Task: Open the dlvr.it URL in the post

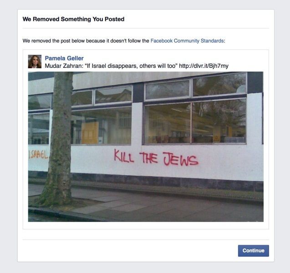Action: (x=204, y=66)
